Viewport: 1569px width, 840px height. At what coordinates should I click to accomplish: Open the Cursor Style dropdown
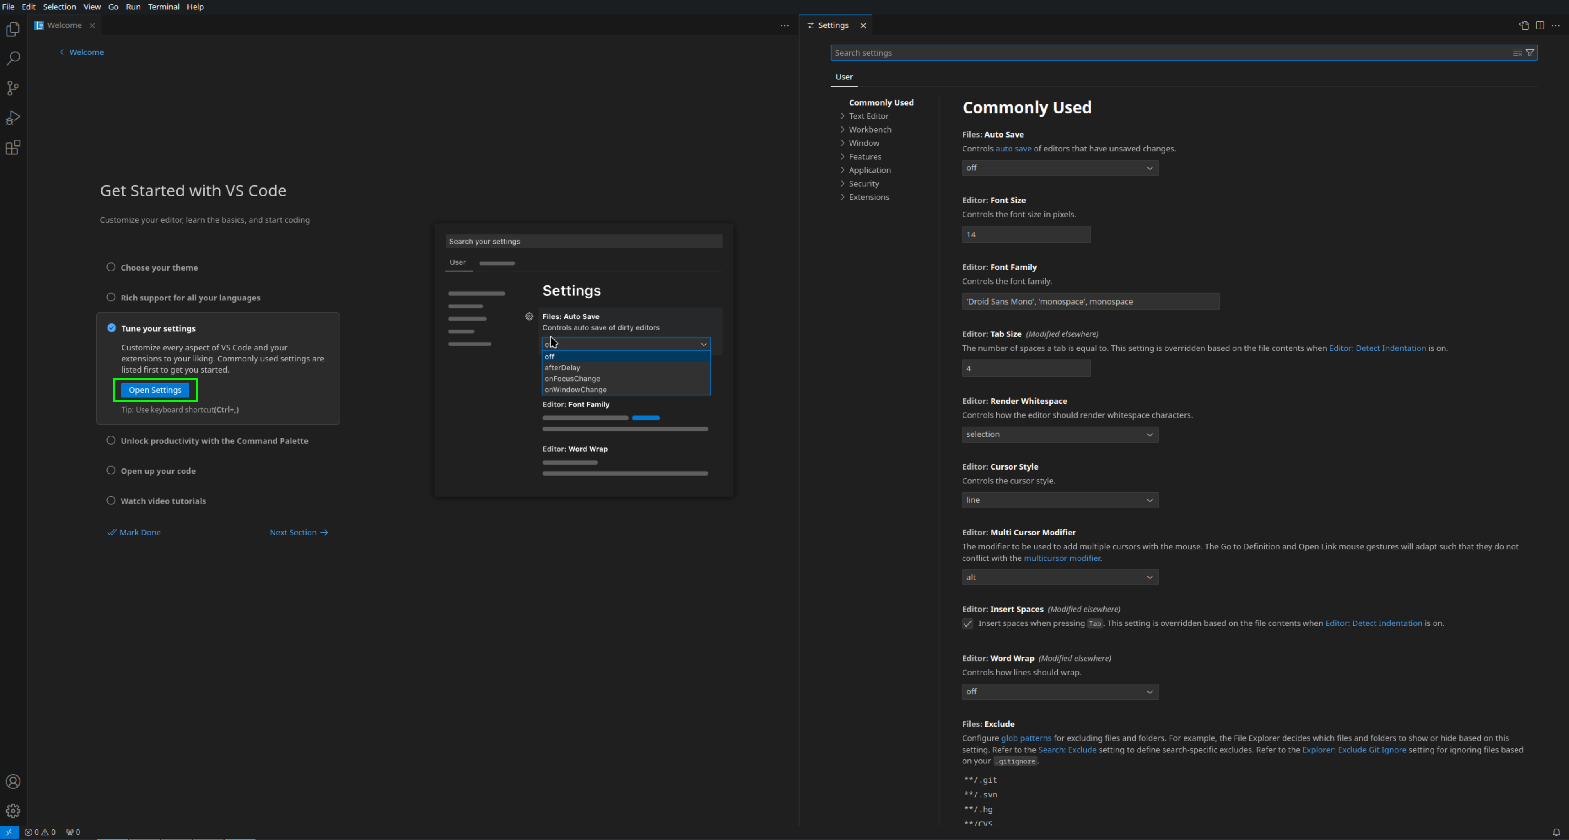click(x=1060, y=500)
